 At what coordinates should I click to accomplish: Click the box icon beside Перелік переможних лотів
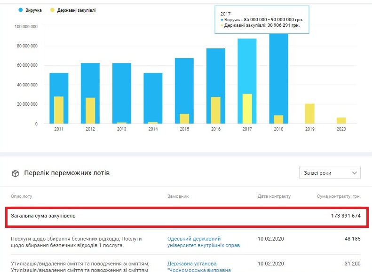[15, 173]
